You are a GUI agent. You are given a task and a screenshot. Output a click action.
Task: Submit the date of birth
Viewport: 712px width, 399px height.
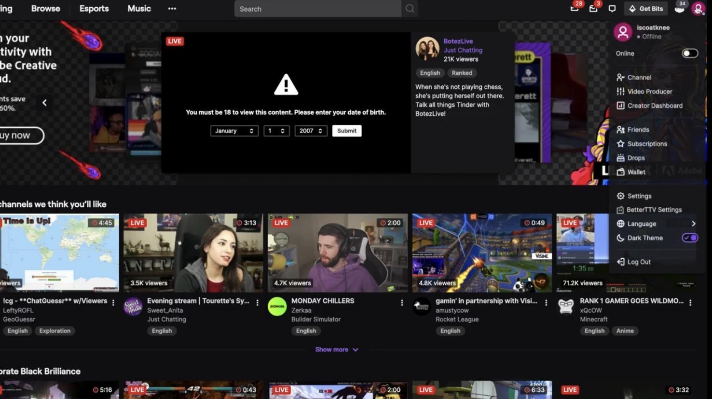coord(347,131)
